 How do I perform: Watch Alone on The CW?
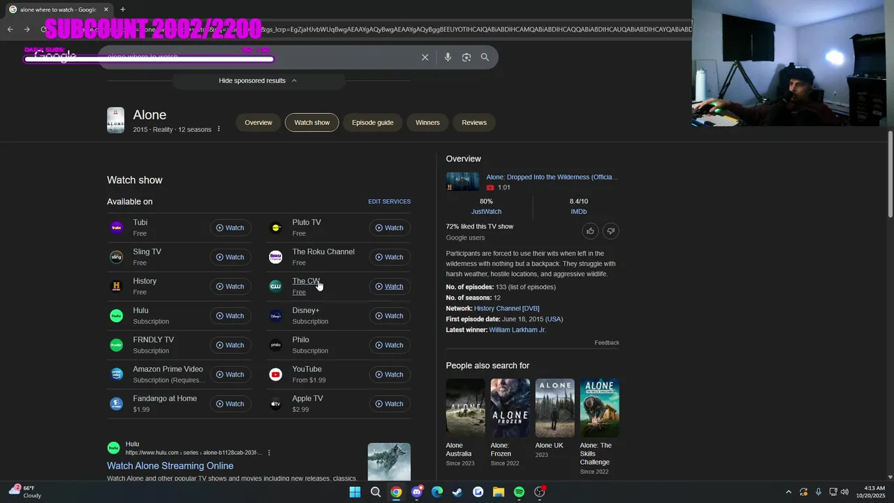tap(389, 286)
